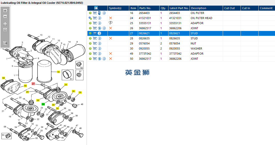Click the cart icon for WASHER item 30

coord(95,49)
